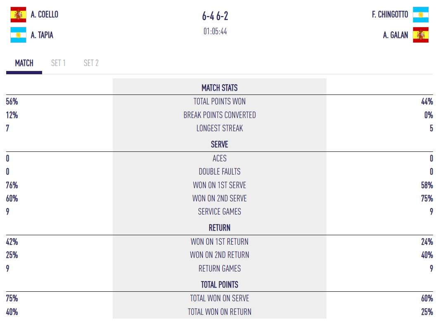This screenshot has height=326, width=440.
Task: Click player name A. Galan
Action: (x=395, y=35)
